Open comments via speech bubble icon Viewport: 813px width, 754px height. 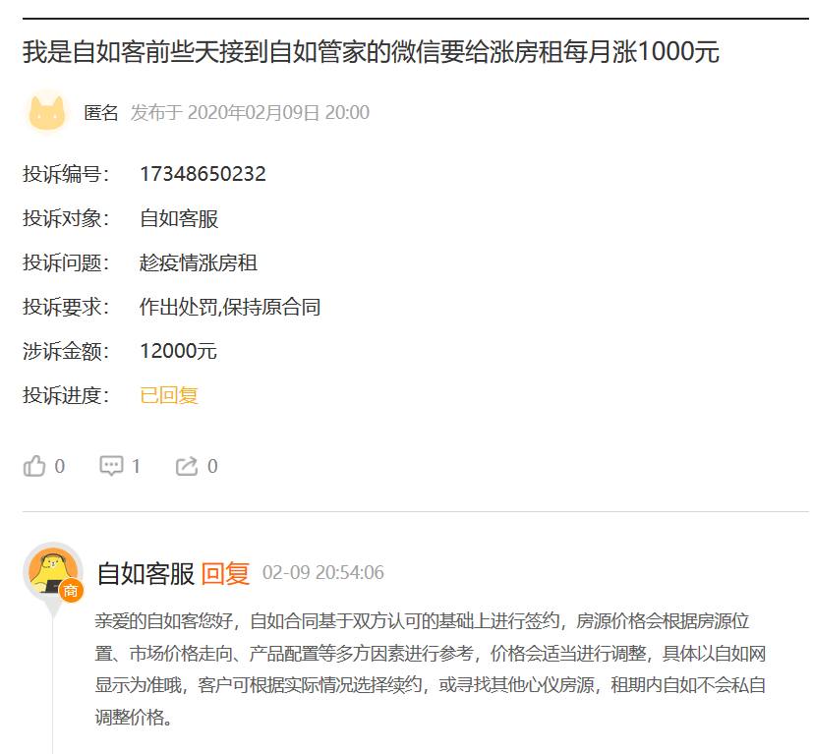(111, 466)
